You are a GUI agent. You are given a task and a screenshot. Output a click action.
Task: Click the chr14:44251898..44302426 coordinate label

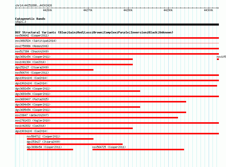34,5
